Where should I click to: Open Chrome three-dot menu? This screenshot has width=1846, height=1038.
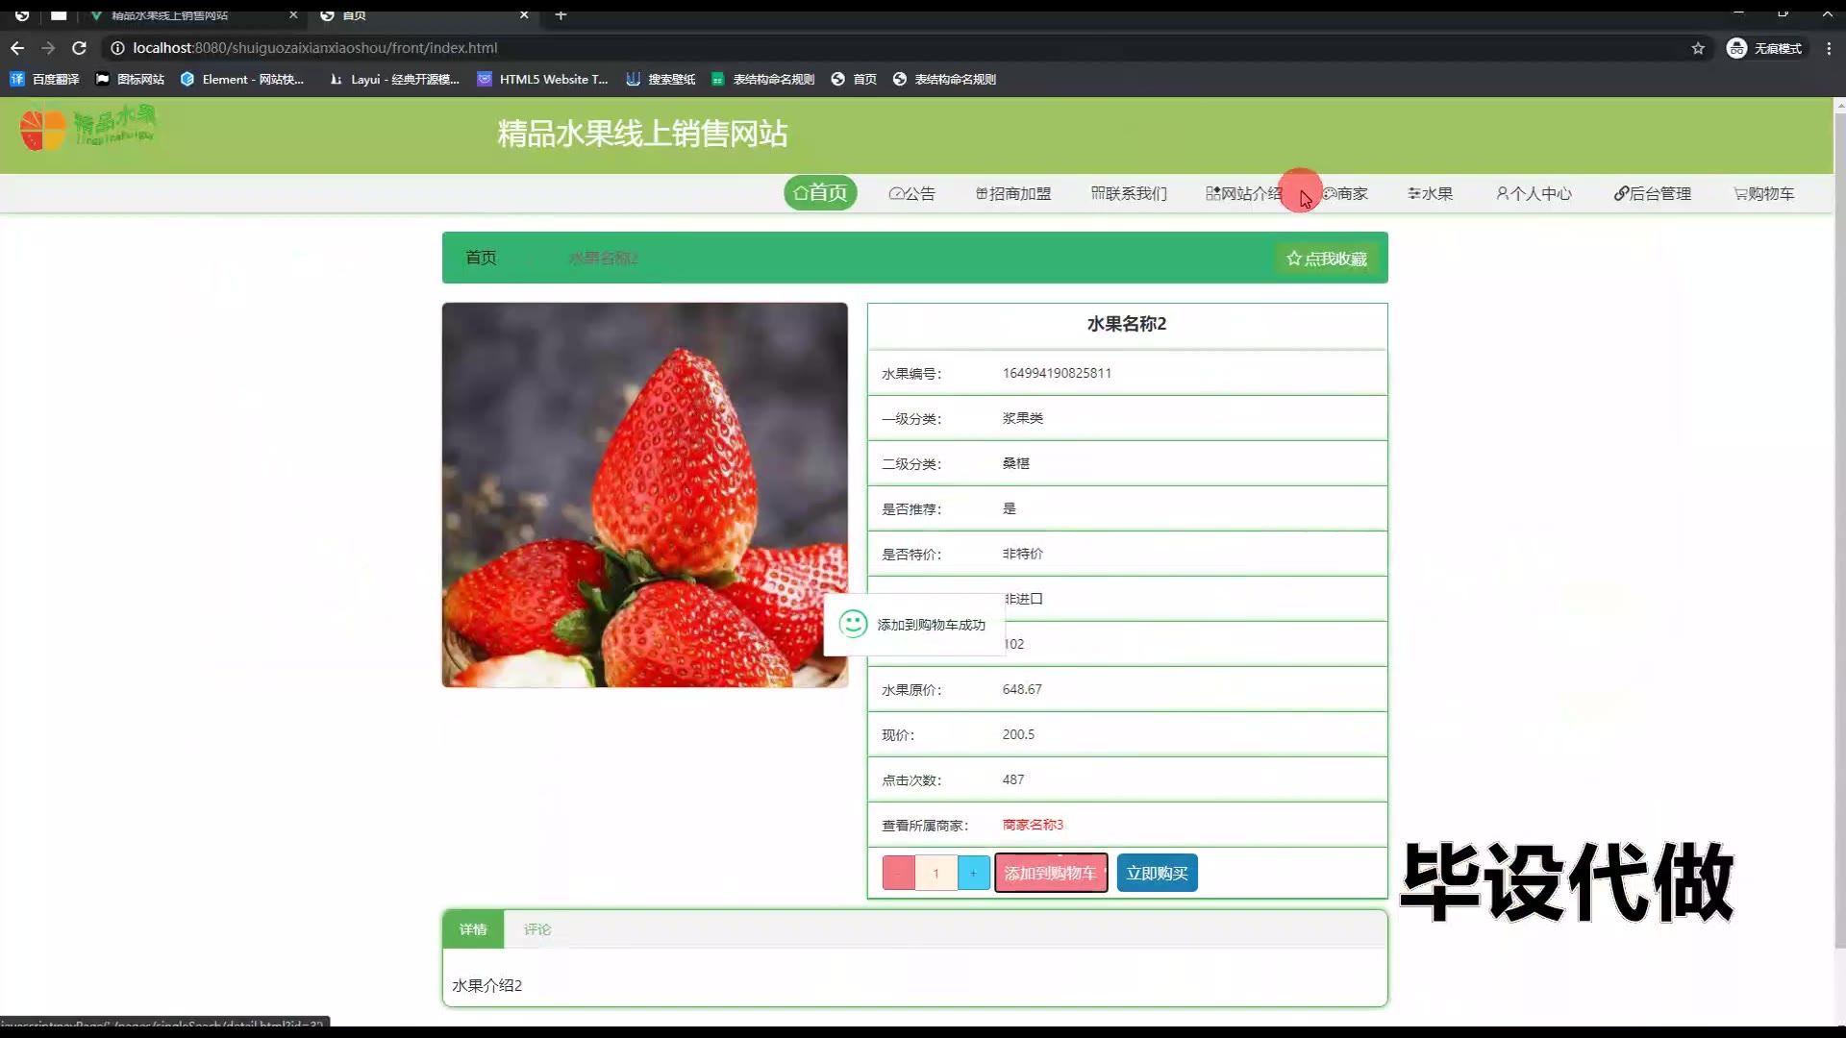[x=1829, y=48]
